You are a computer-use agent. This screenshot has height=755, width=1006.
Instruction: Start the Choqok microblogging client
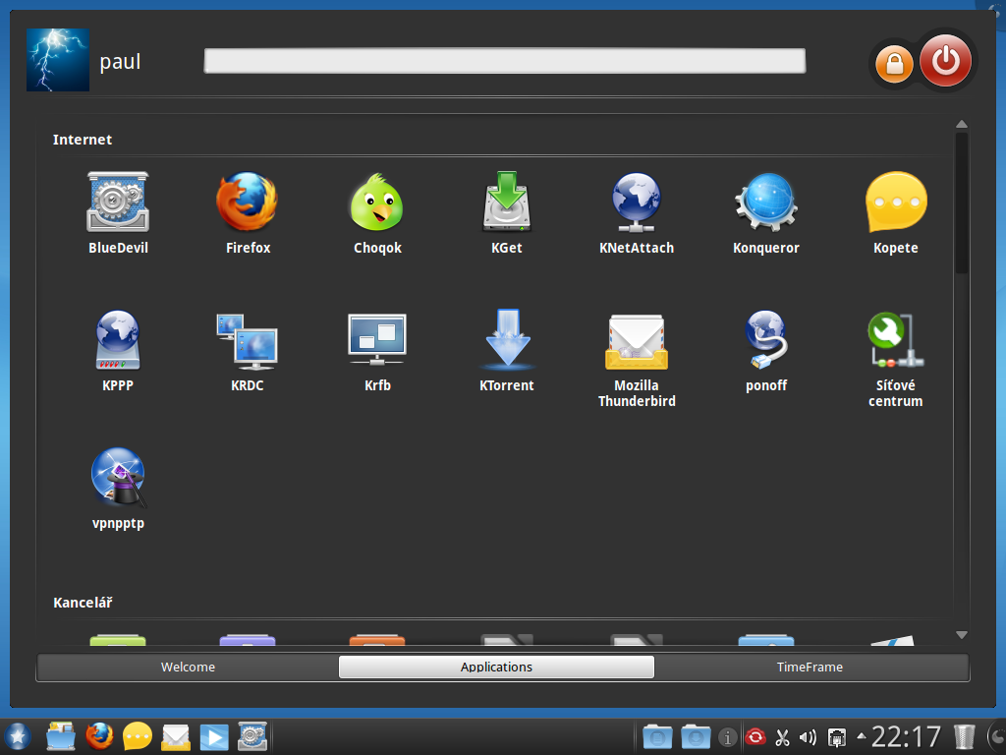[x=377, y=213]
